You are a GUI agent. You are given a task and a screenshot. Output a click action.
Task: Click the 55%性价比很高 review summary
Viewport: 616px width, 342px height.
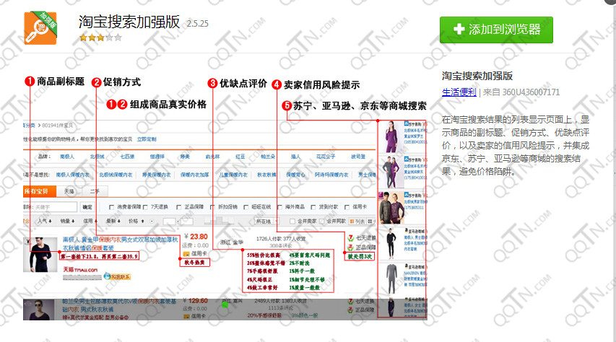coord(264,255)
